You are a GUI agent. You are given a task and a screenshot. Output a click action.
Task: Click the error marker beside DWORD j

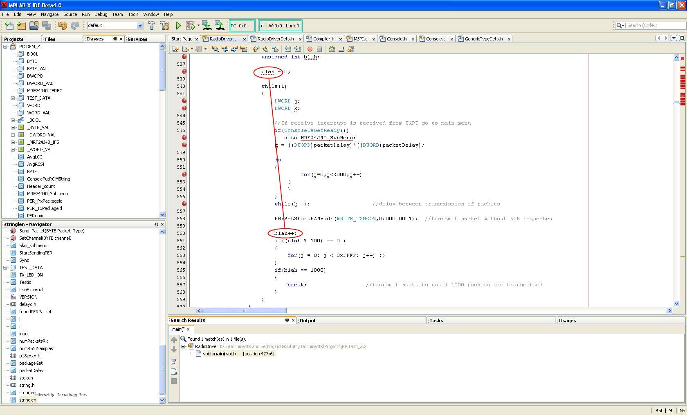[x=184, y=101]
